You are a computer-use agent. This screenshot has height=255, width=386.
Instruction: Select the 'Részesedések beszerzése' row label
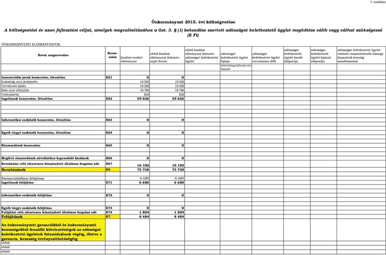point(21,146)
